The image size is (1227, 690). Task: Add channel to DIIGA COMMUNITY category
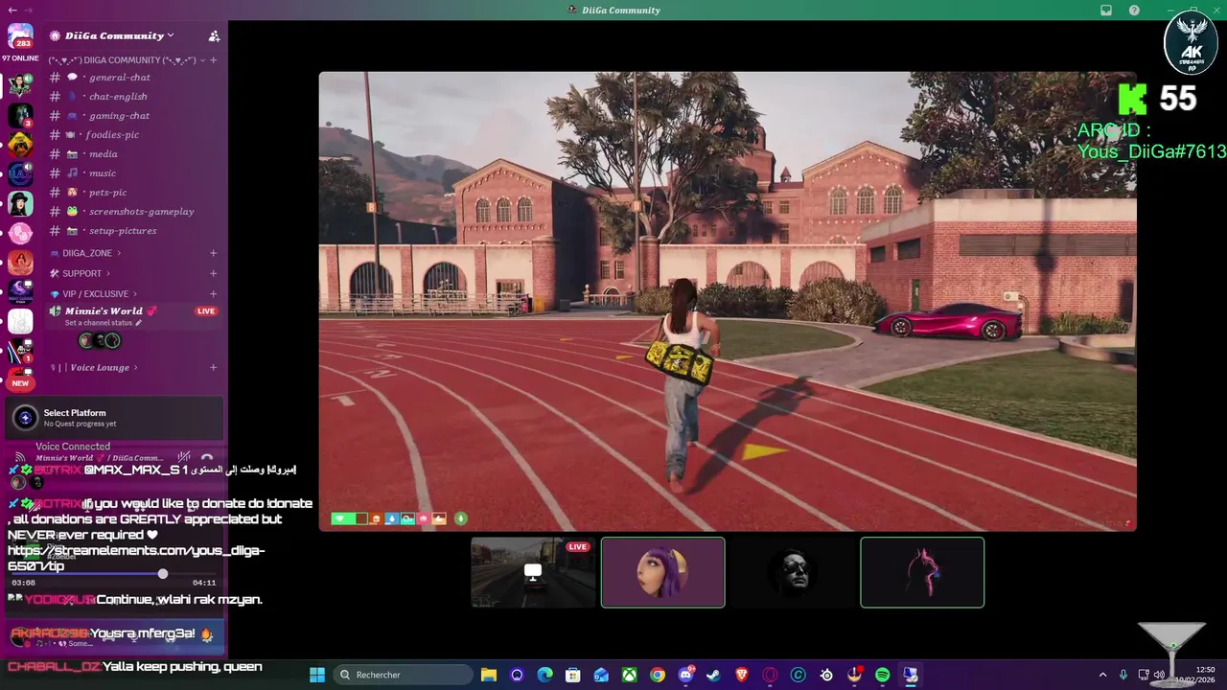tap(214, 60)
